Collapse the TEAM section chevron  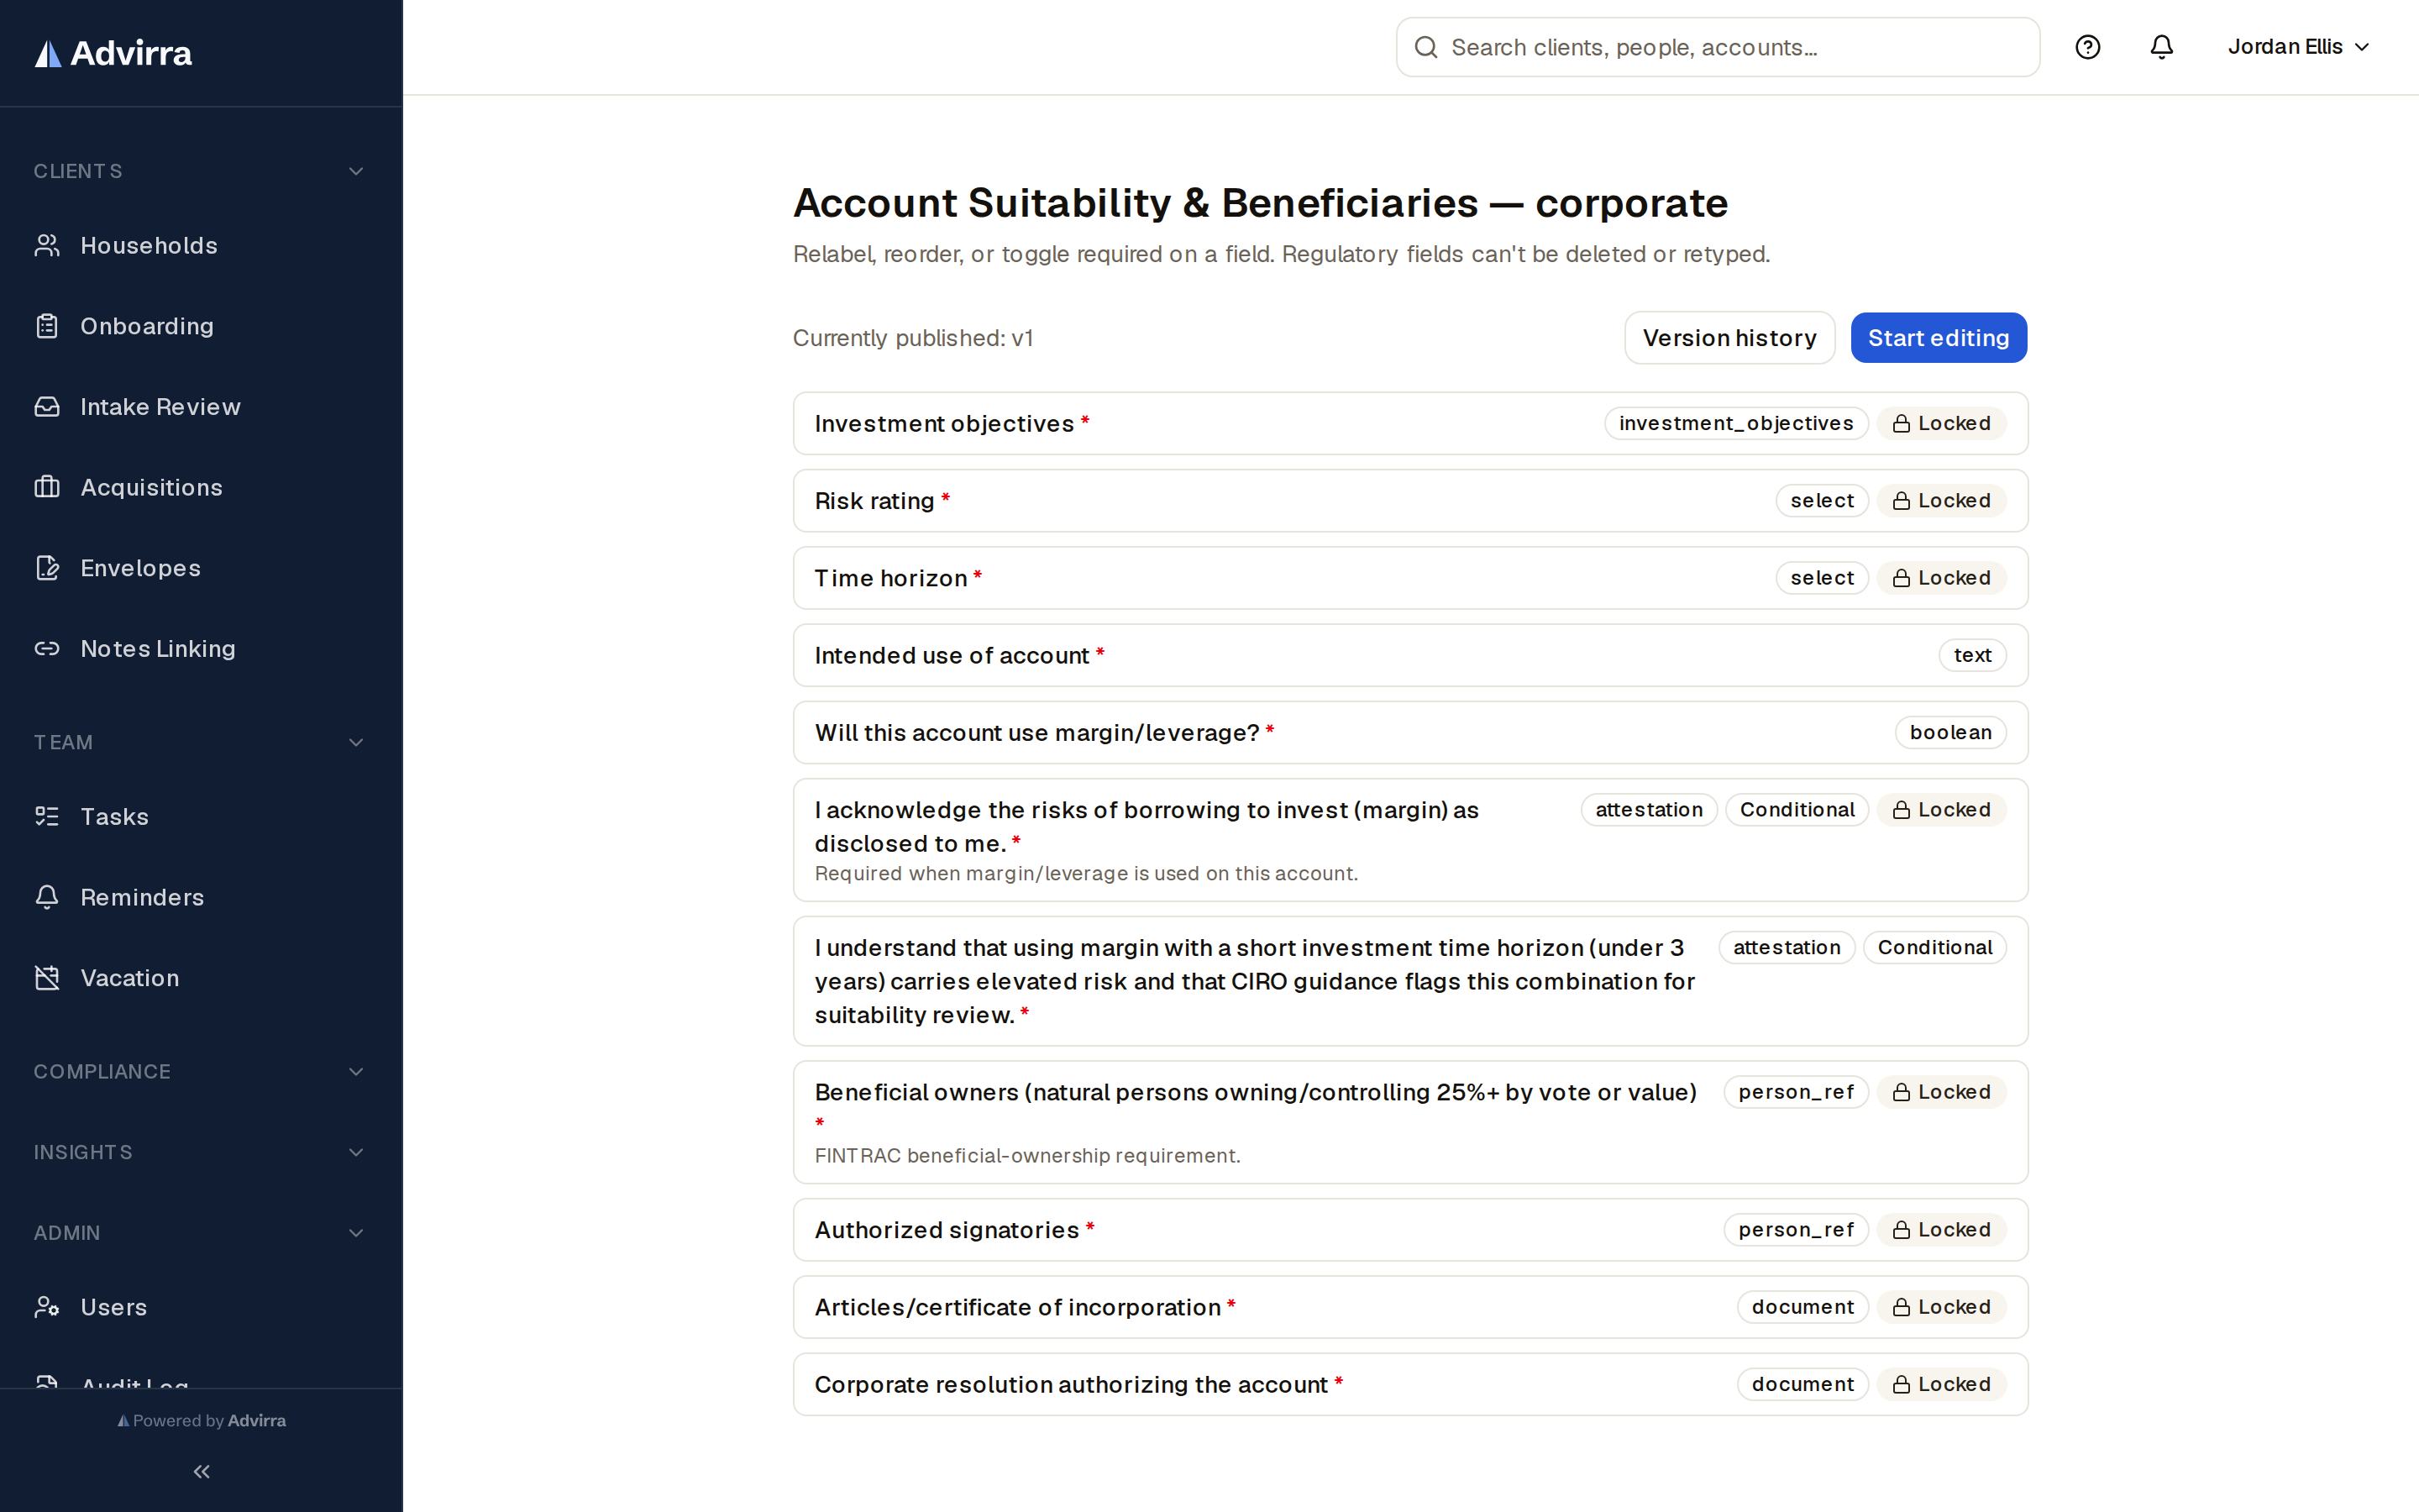[x=356, y=742]
